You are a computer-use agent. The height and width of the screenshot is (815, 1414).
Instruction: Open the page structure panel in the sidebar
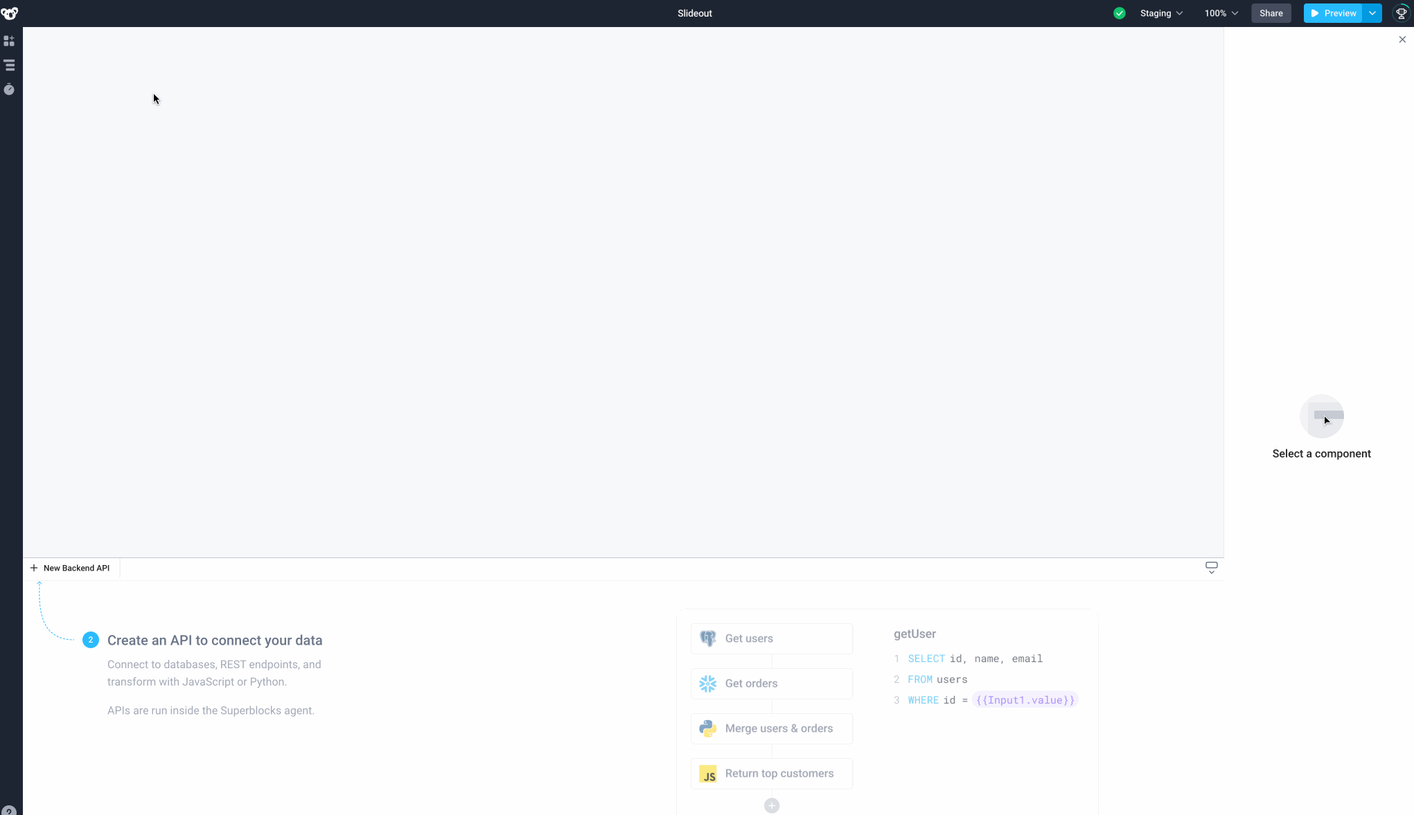pyautogui.click(x=10, y=65)
